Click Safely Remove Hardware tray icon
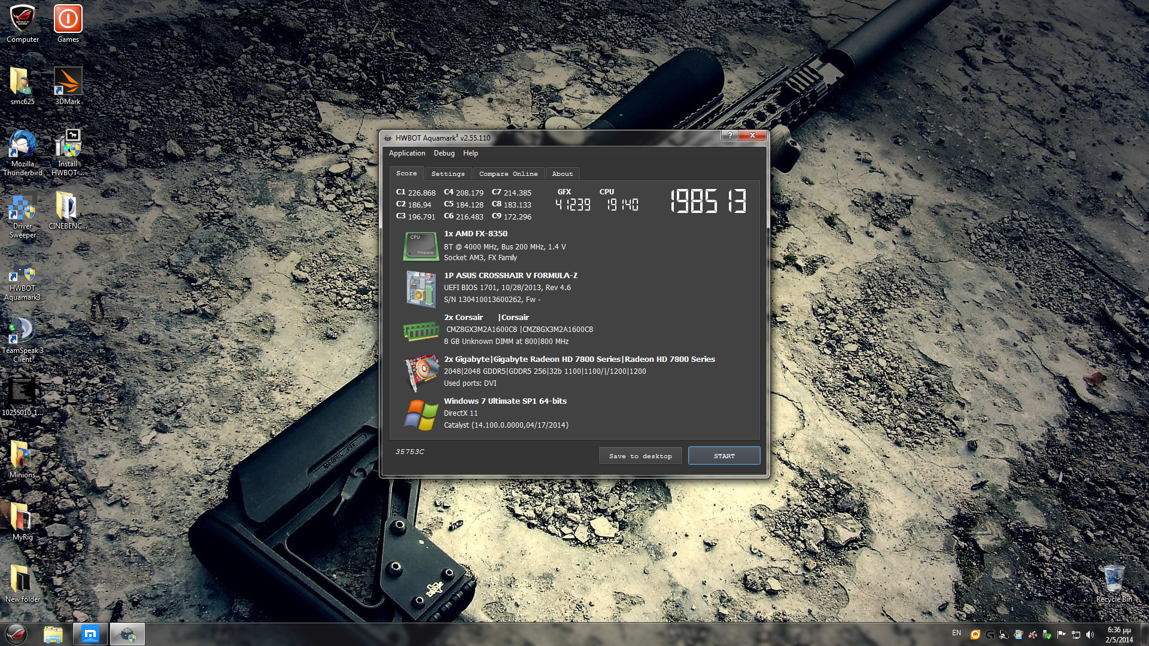The height and width of the screenshot is (646, 1149). [x=1047, y=635]
